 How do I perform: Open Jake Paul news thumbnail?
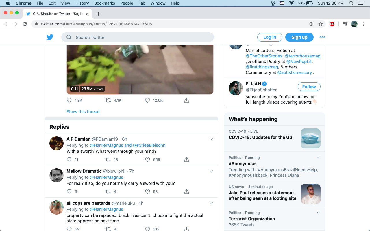coord(310,194)
